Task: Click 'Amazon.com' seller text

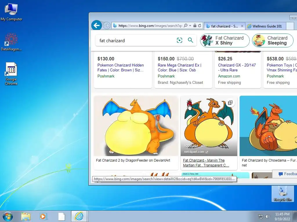Action: tap(229, 76)
